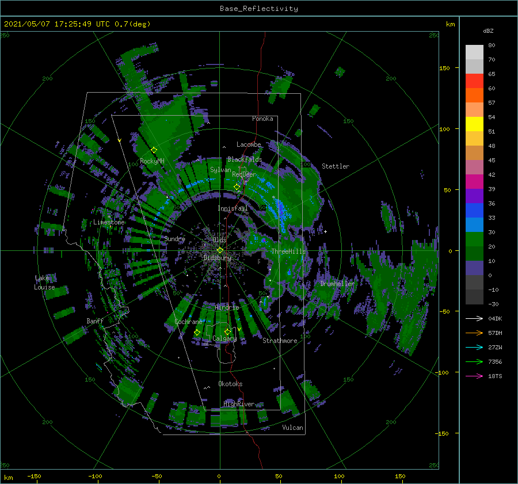The height and width of the screenshot is (484, 518).
Task: Click the 04DK legend text
Action: tap(495, 318)
